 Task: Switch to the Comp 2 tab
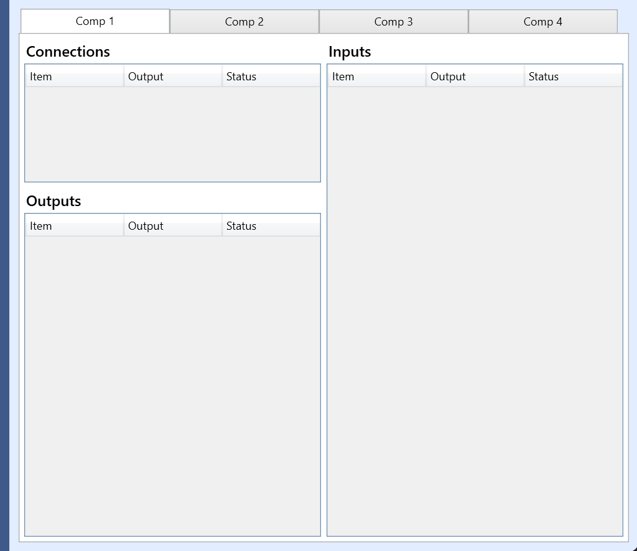pyautogui.click(x=244, y=21)
